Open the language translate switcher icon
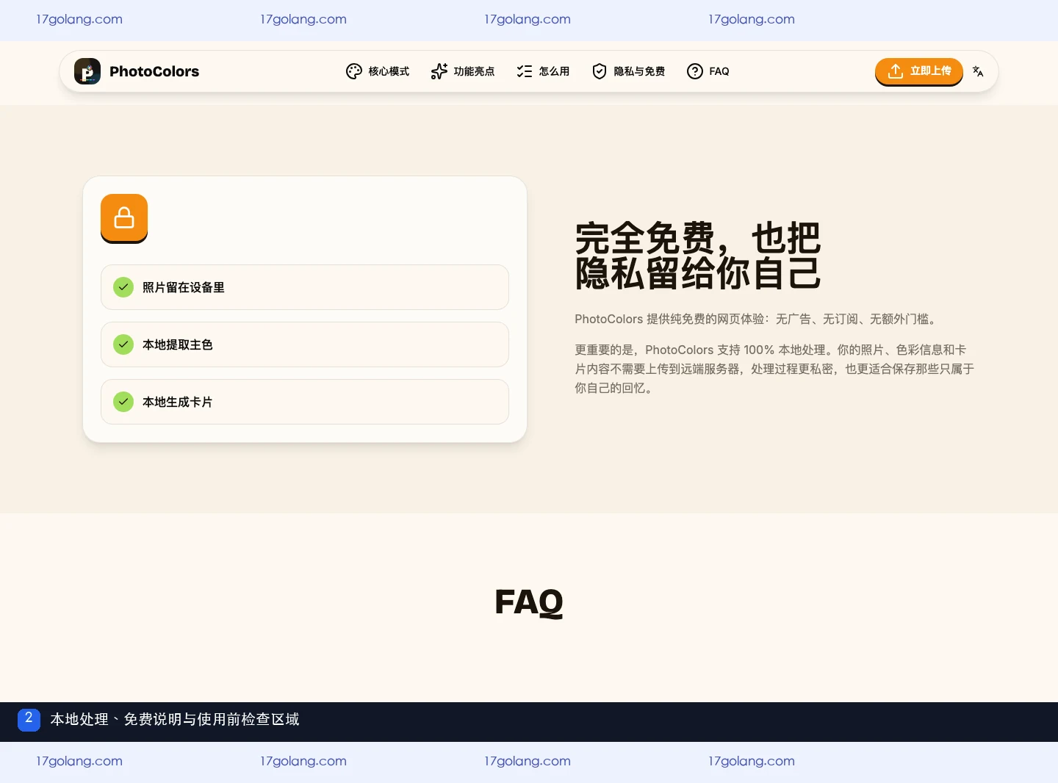 (978, 71)
